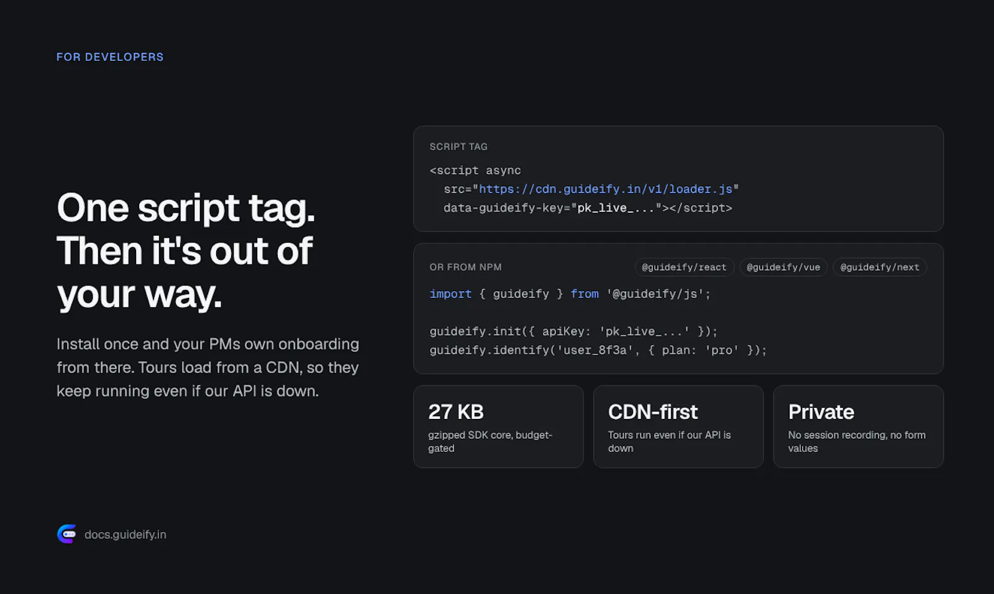The width and height of the screenshot is (994, 594).
Task: Click the "One script tag" headline
Action: click(x=186, y=251)
